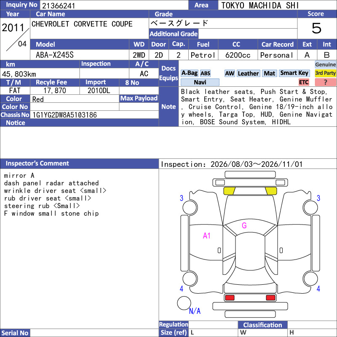Image resolution: width=337 pixels, height=337 pixels.
Task: Click the 6200cc engine value
Action: pos(238,55)
